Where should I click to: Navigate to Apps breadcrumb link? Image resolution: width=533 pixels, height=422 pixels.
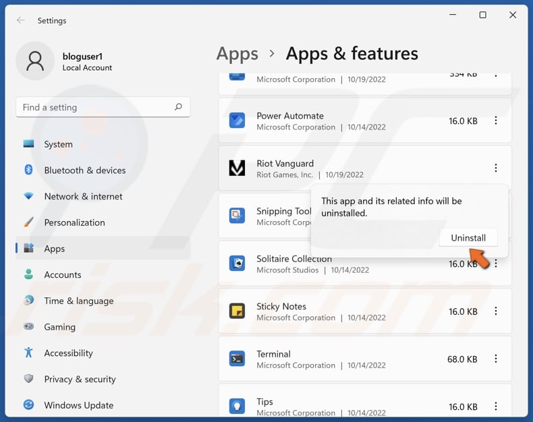pos(237,54)
